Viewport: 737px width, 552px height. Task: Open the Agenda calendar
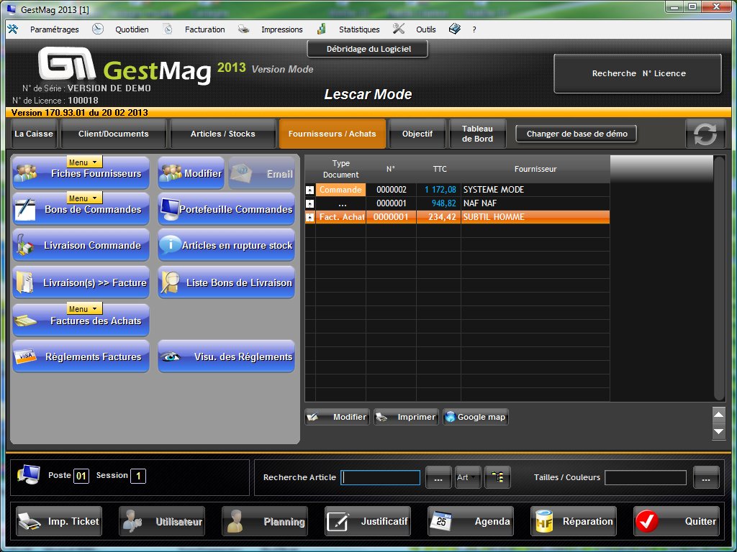click(471, 522)
